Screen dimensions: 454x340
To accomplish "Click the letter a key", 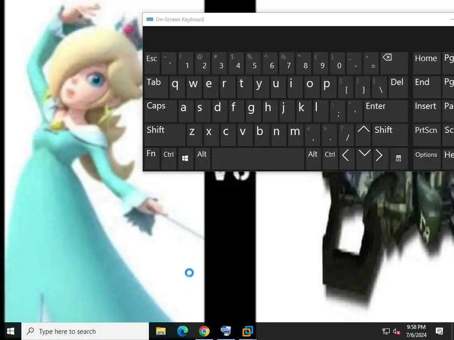I will click(x=186, y=111).
